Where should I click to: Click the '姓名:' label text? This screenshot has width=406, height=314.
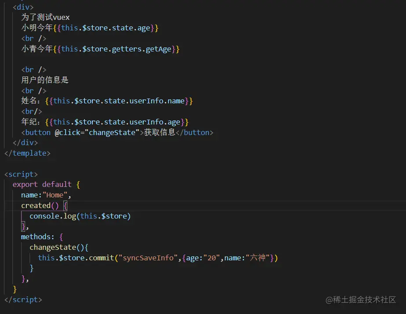click(x=30, y=101)
